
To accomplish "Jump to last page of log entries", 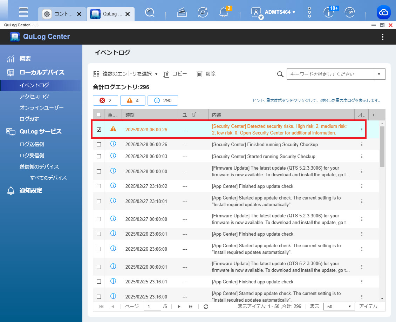I will [191, 307].
